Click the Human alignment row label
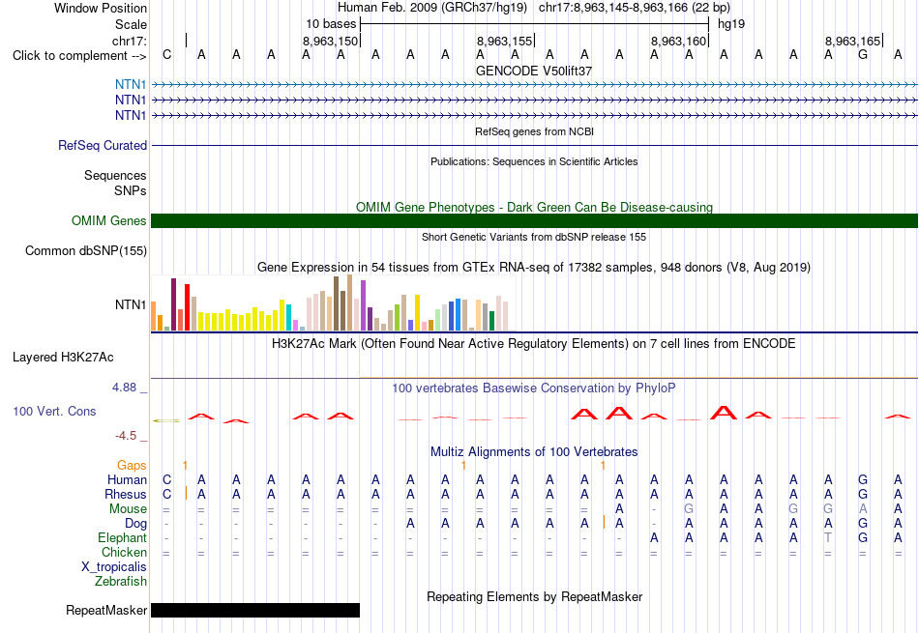 click(x=127, y=479)
